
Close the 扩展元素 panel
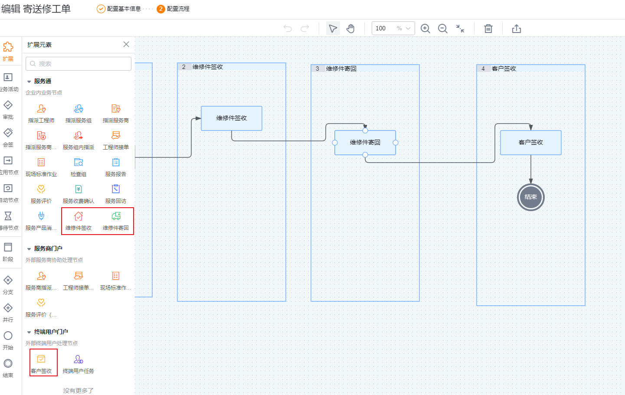pyautogui.click(x=126, y=44)
